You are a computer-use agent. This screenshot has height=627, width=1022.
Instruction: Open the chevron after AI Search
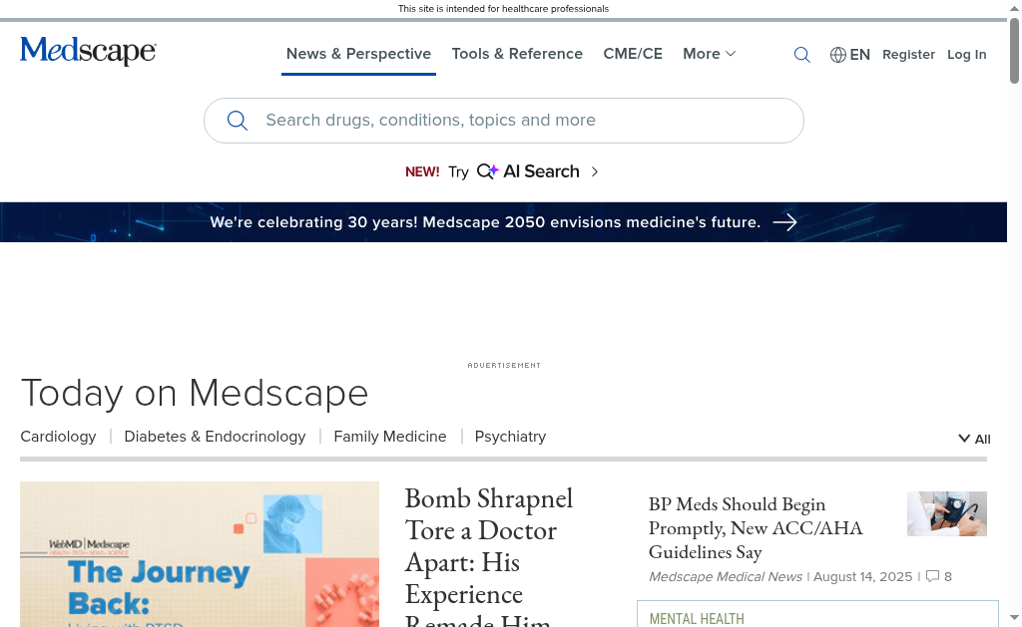click(595, 171)
